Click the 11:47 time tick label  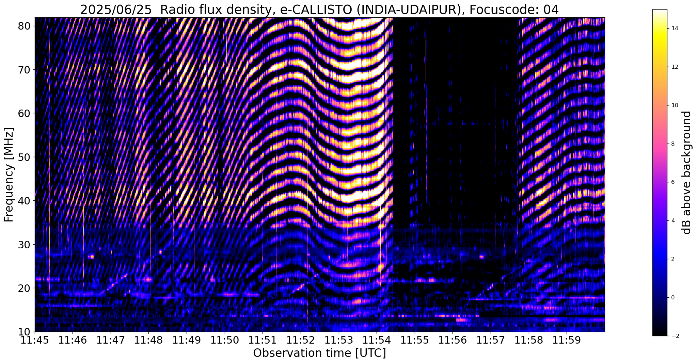[x=111, y=340]
